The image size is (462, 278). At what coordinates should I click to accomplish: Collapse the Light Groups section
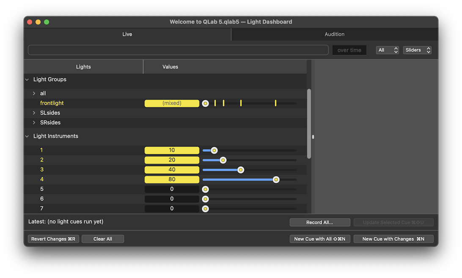tap(27, 80)
